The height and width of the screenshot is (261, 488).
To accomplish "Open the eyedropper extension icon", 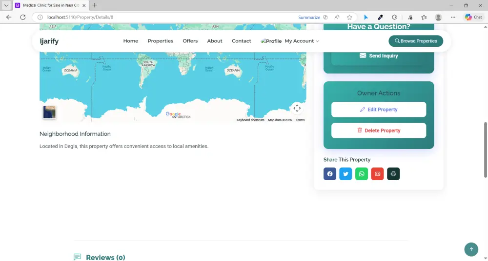I will point(380,18).
